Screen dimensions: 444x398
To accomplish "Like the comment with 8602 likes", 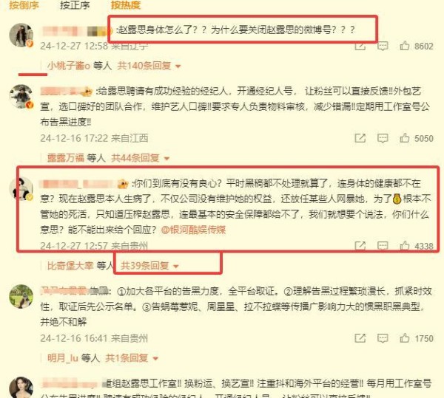I will 404,46.
